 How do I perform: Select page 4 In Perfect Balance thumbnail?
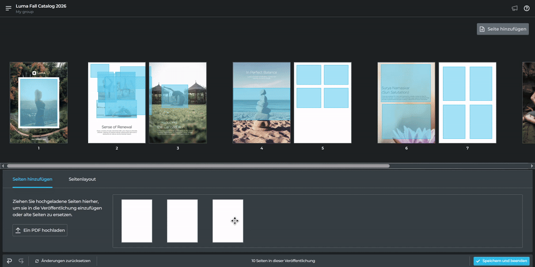(x=262, y=102)
